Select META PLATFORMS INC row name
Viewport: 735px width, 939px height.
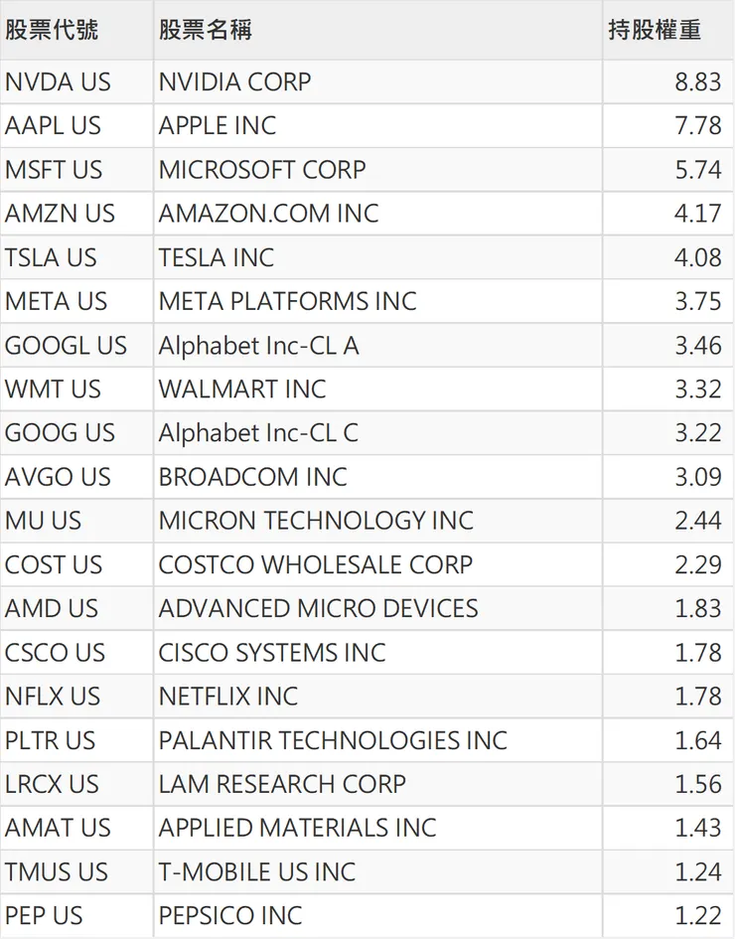287,301
